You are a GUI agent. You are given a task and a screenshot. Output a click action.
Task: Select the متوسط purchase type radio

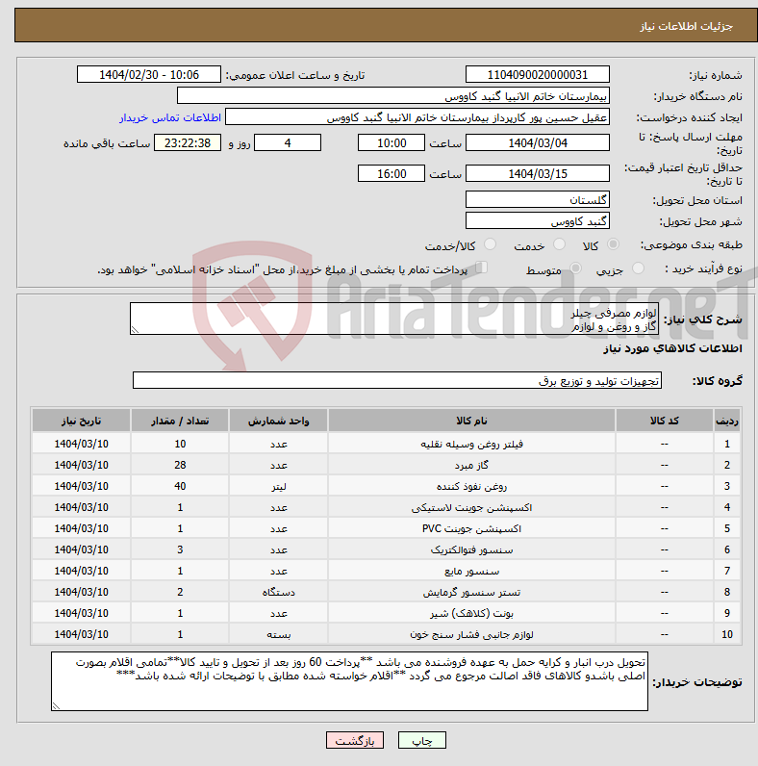[576, 268]
